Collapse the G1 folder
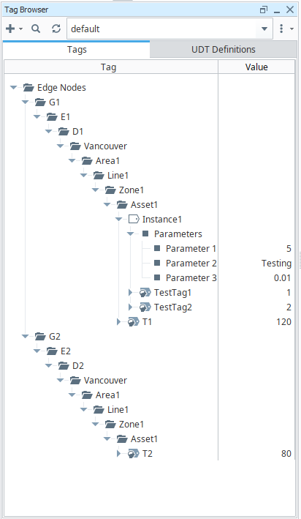Viewport: 301px width, 519px height. pos(25,102)
